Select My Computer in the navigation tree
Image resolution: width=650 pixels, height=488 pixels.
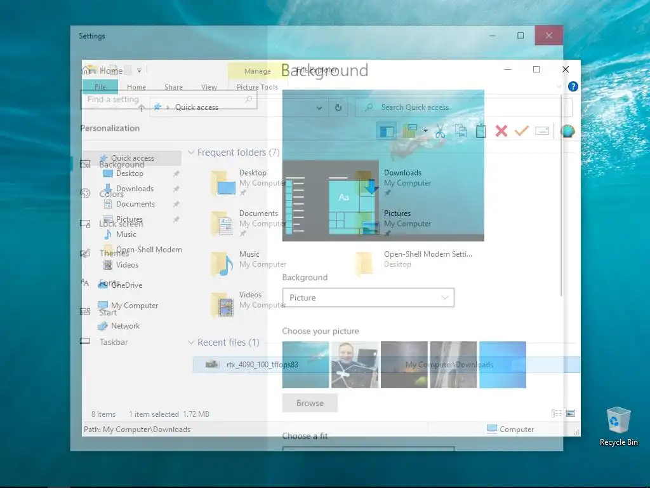128,306
